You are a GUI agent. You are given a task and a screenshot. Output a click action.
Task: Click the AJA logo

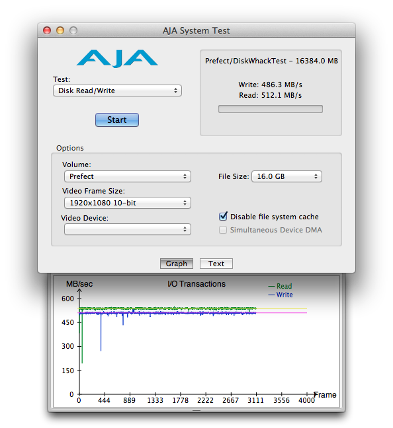(117, 58)
